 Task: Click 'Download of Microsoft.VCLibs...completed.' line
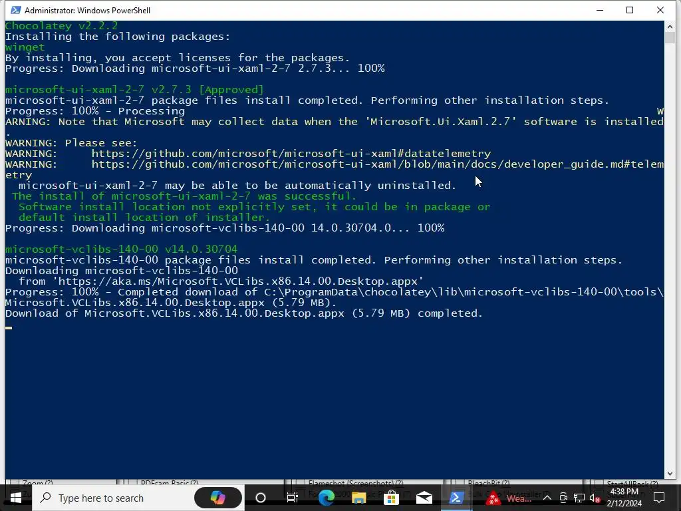[x=244, y=313]
